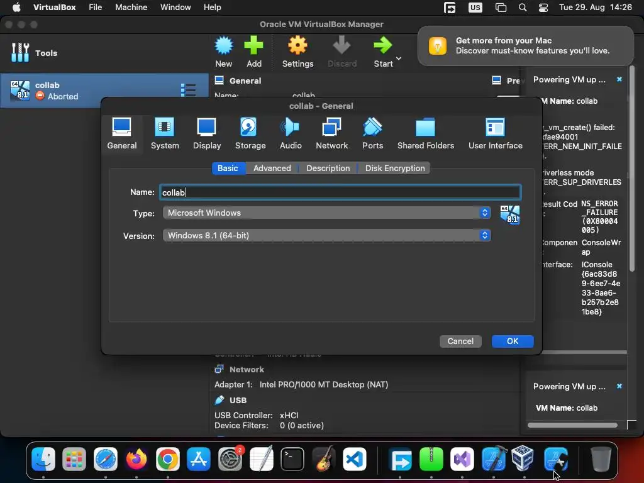Open Finder from Dock
Screen dimensions: 644x483
[43, 458]
